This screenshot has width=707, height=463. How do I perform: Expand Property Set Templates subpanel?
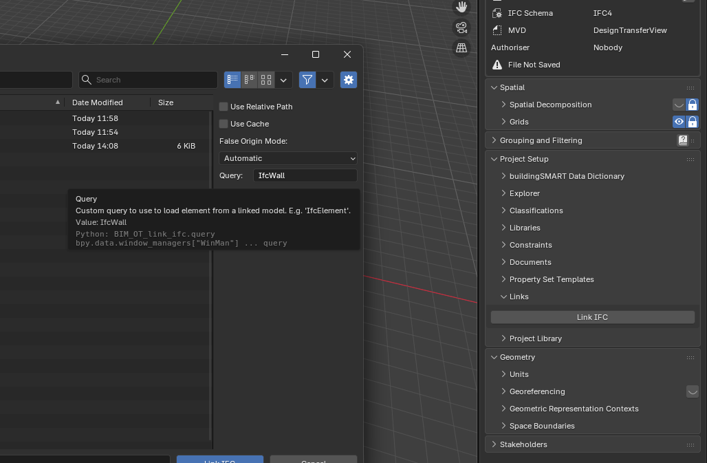click(x=503, y=279)
